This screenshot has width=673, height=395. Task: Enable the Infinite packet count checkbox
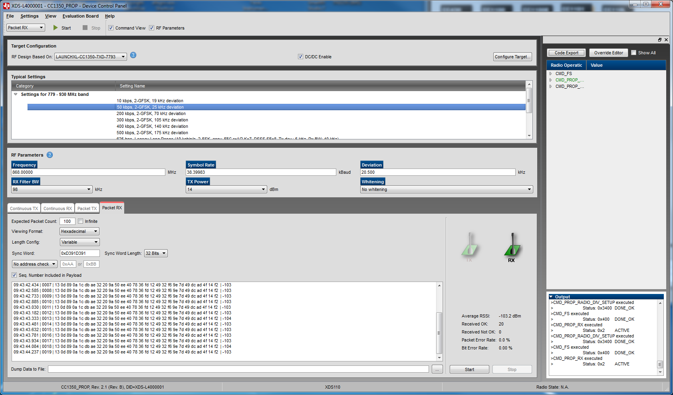81,221
